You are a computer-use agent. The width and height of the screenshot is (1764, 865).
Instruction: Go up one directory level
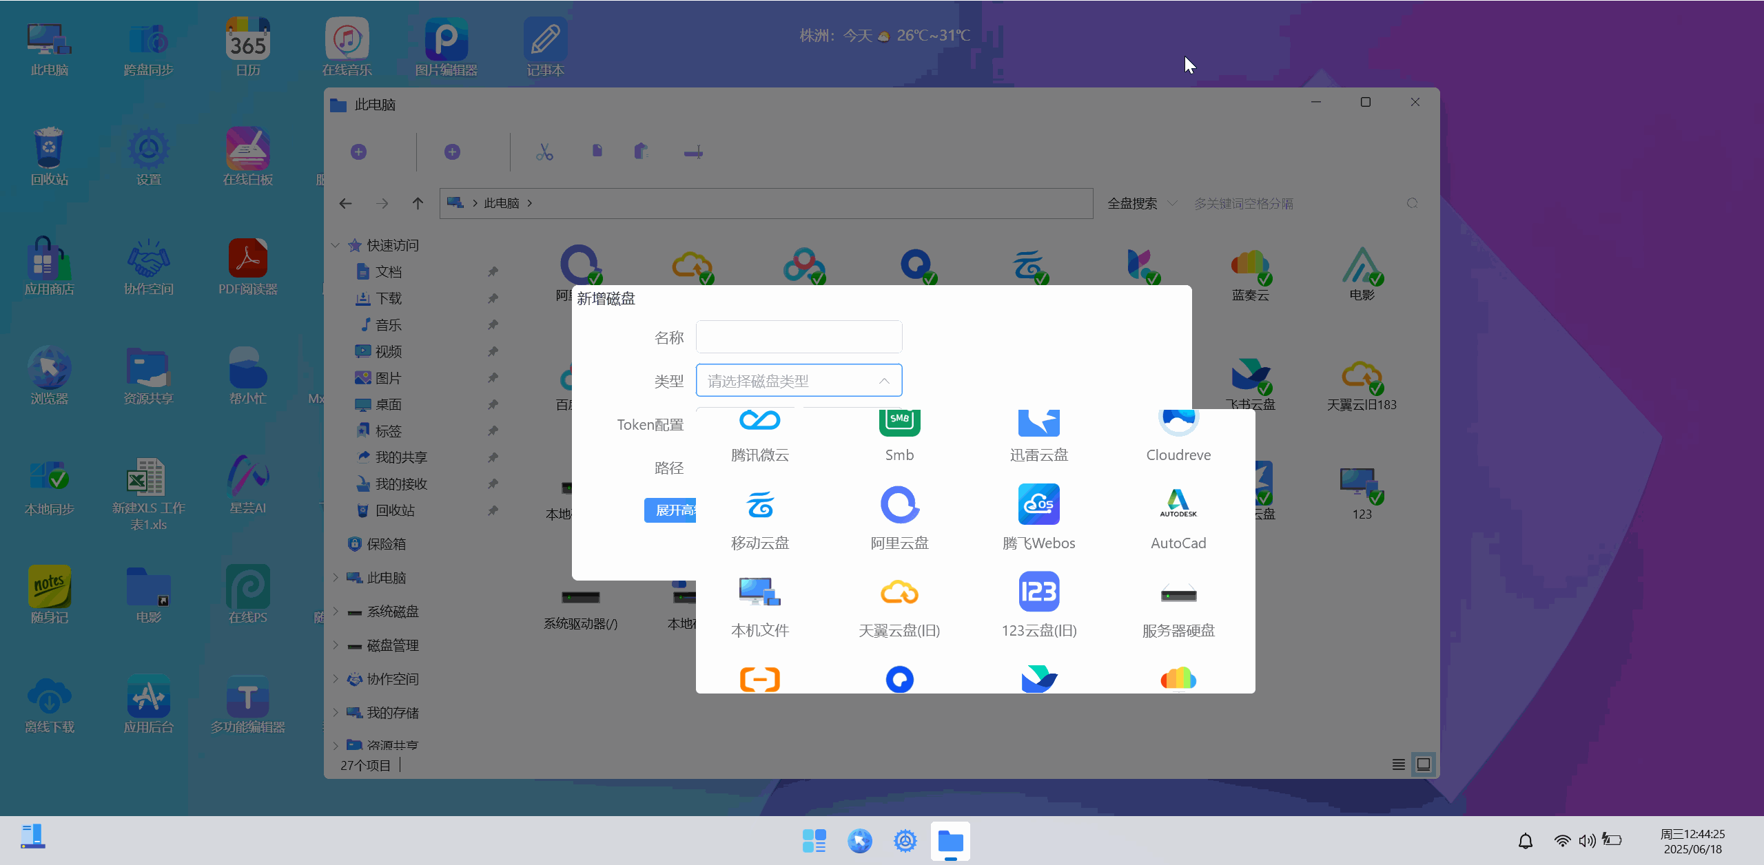click(418, 203)
